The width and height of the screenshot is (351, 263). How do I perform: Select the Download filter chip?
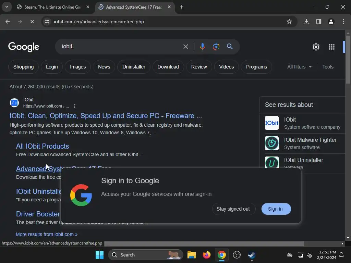(x=168, y=67)
